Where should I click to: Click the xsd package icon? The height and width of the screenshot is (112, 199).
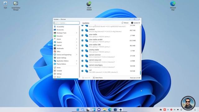[x=86, y=71]
